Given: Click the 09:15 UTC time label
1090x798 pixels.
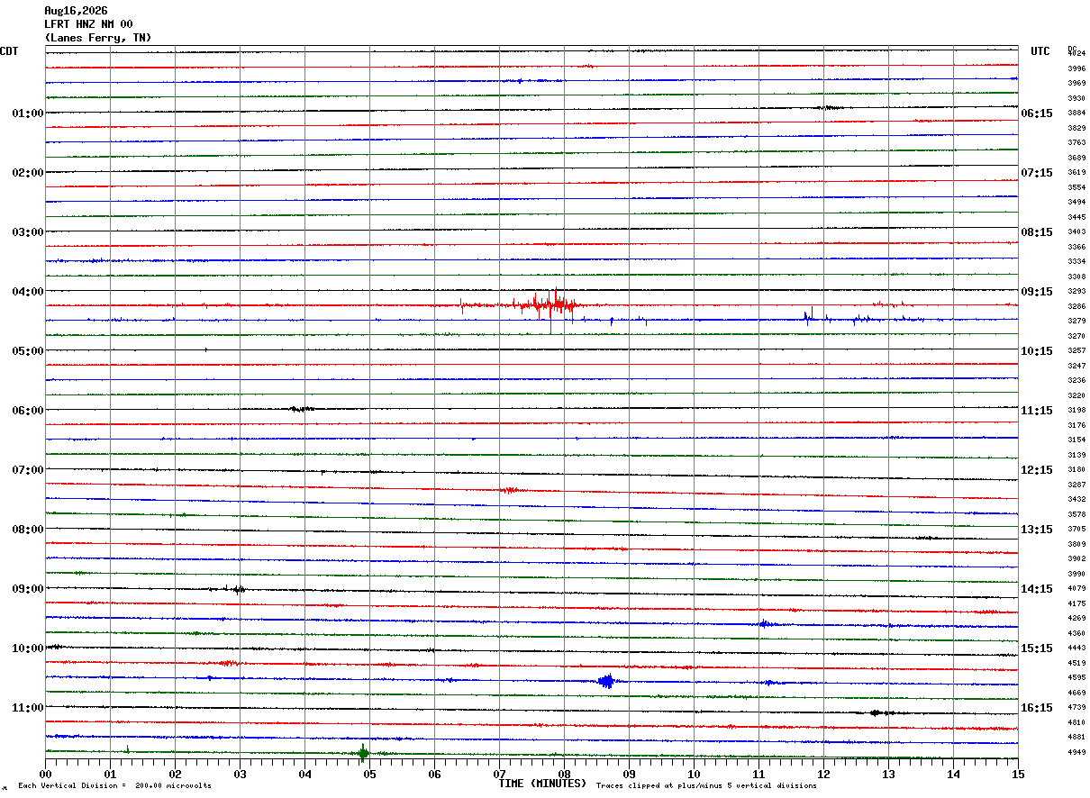Looking at the screenshot, I should (x=1037, y=292).
